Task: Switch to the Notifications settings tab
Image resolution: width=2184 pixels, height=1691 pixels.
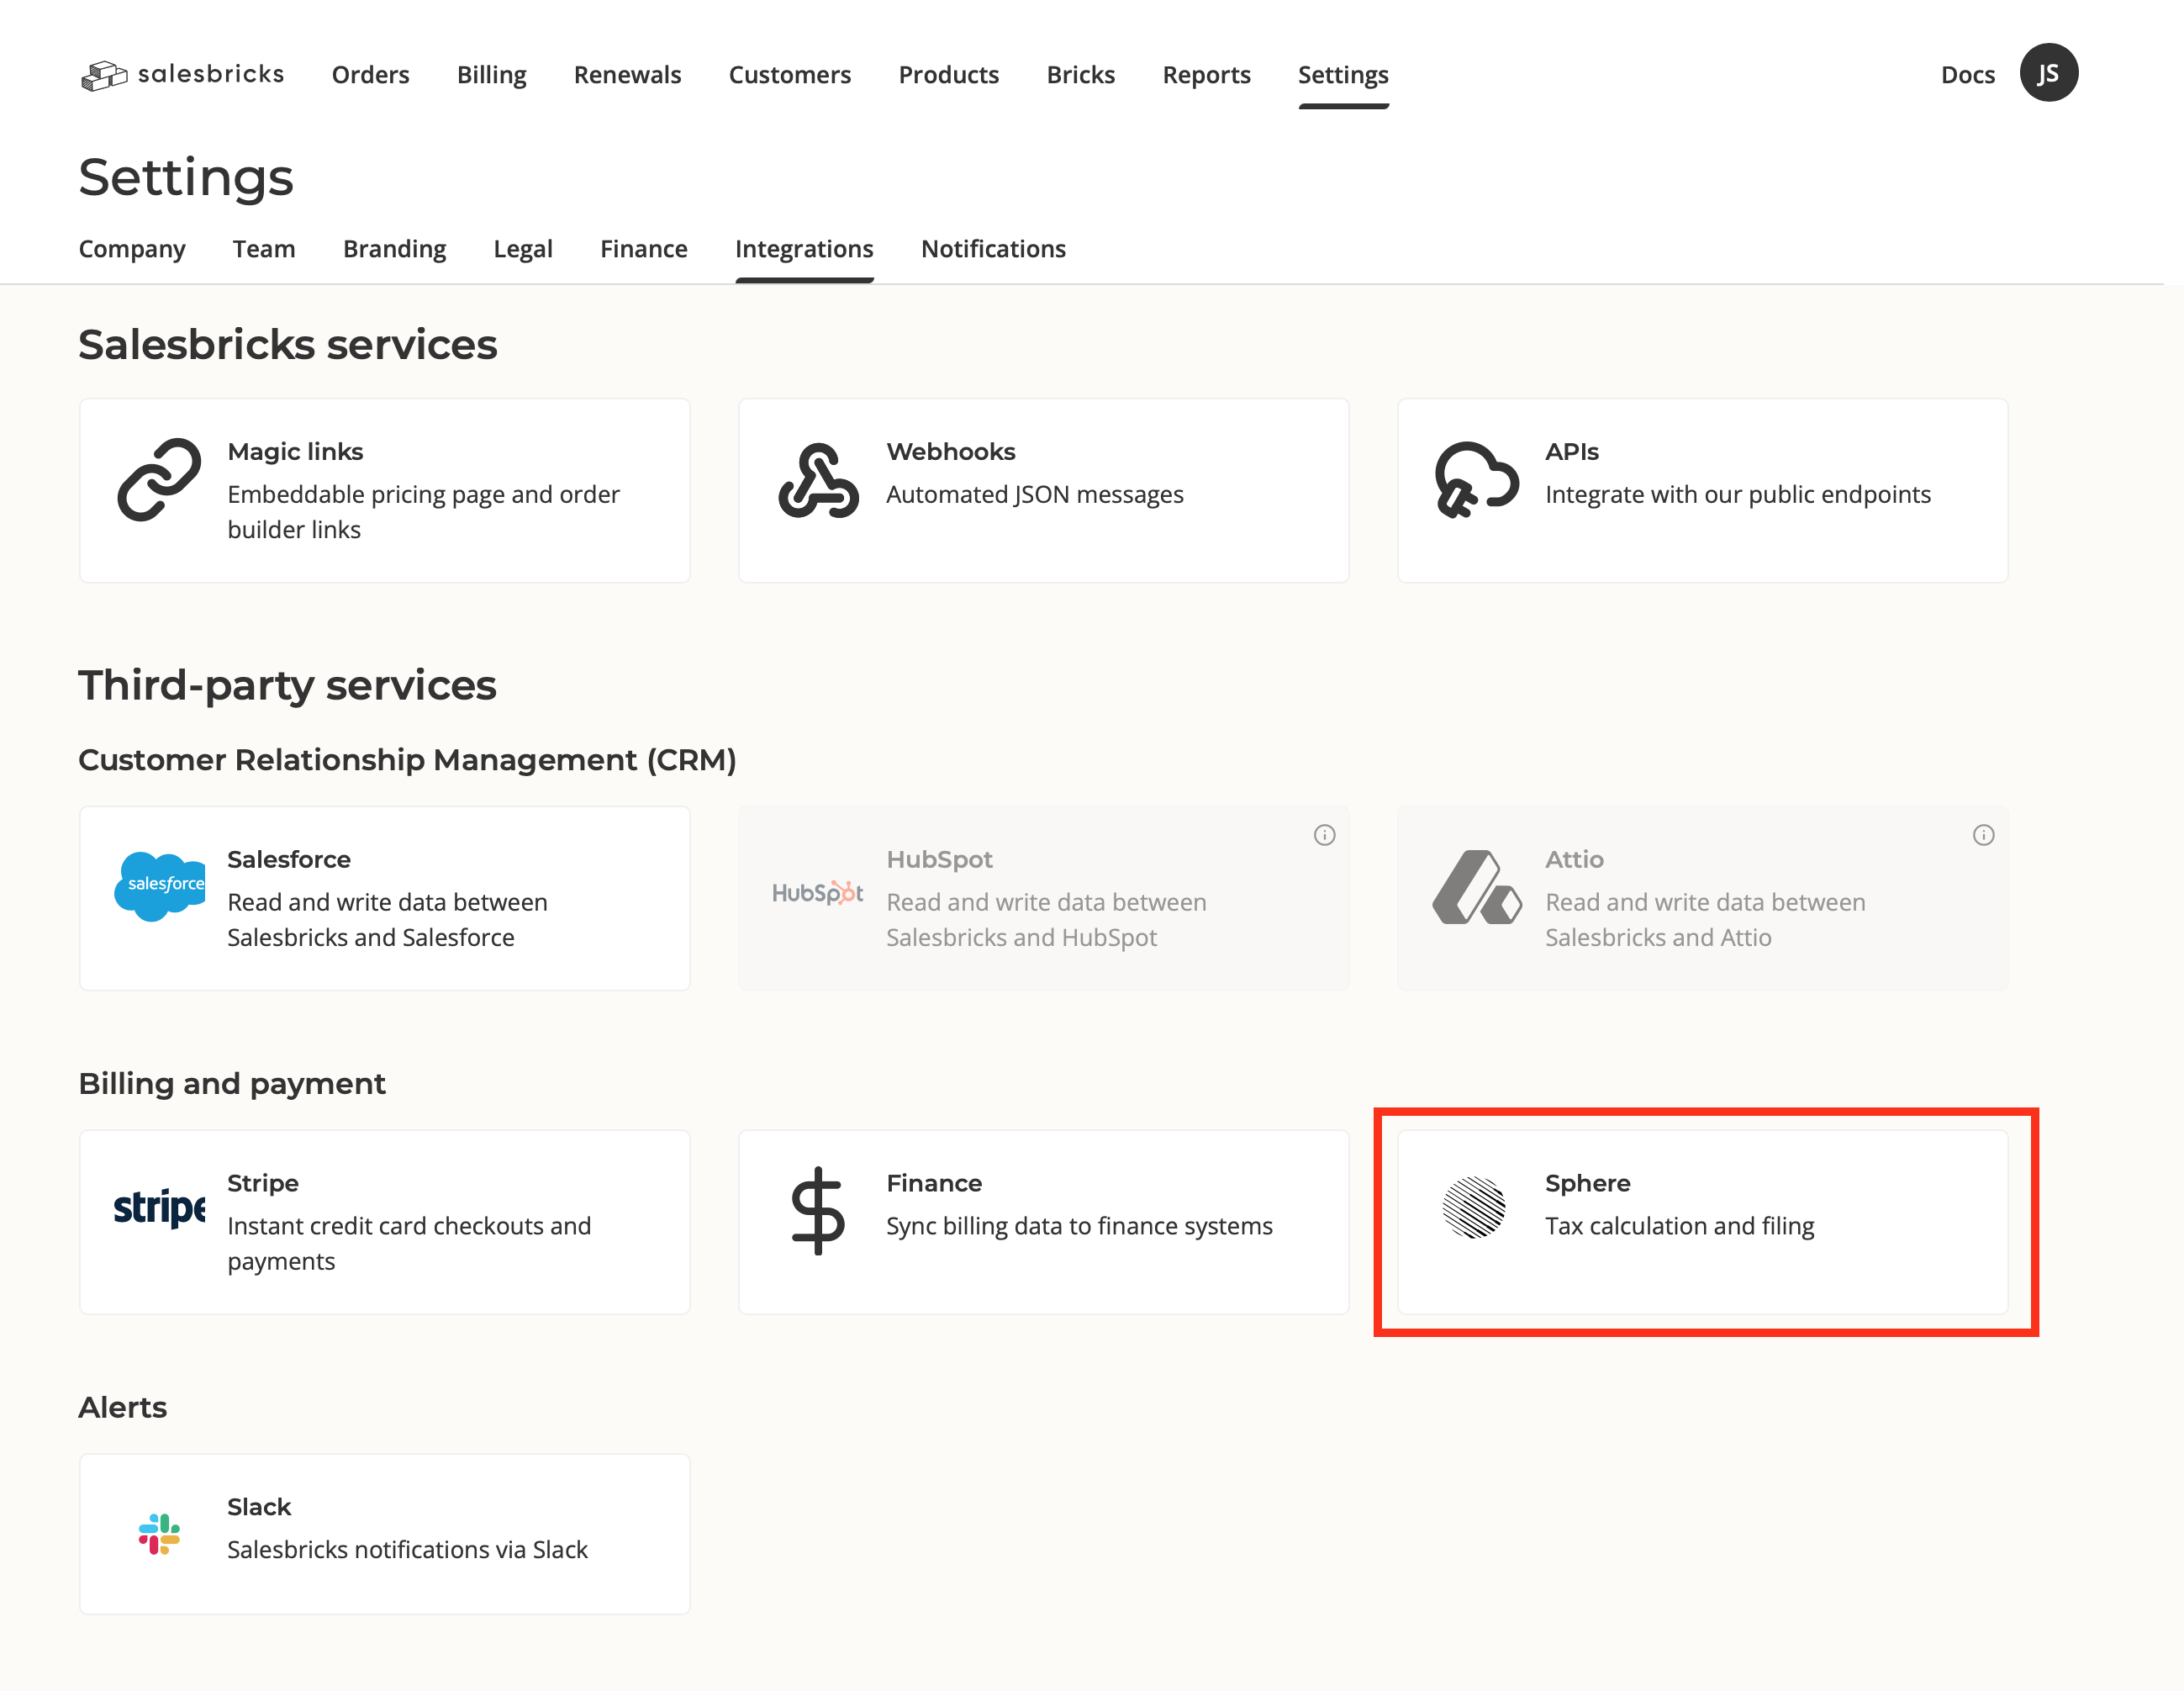Action: click(x=992, y=249)
